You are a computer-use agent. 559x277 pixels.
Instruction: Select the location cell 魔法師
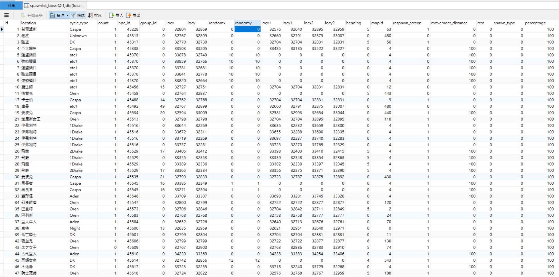(44, 87)
